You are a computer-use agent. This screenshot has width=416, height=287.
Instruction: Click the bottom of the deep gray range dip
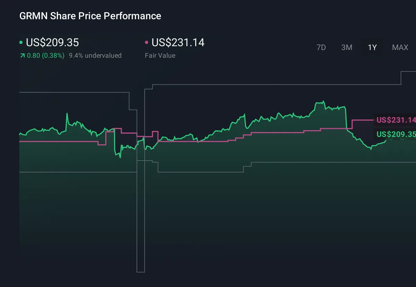pyautogui.click(x=140, y=272)
